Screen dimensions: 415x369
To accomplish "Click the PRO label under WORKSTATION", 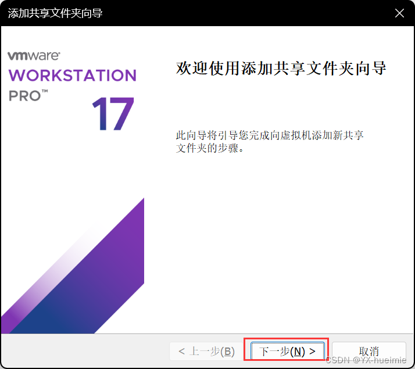I will 28,95.
